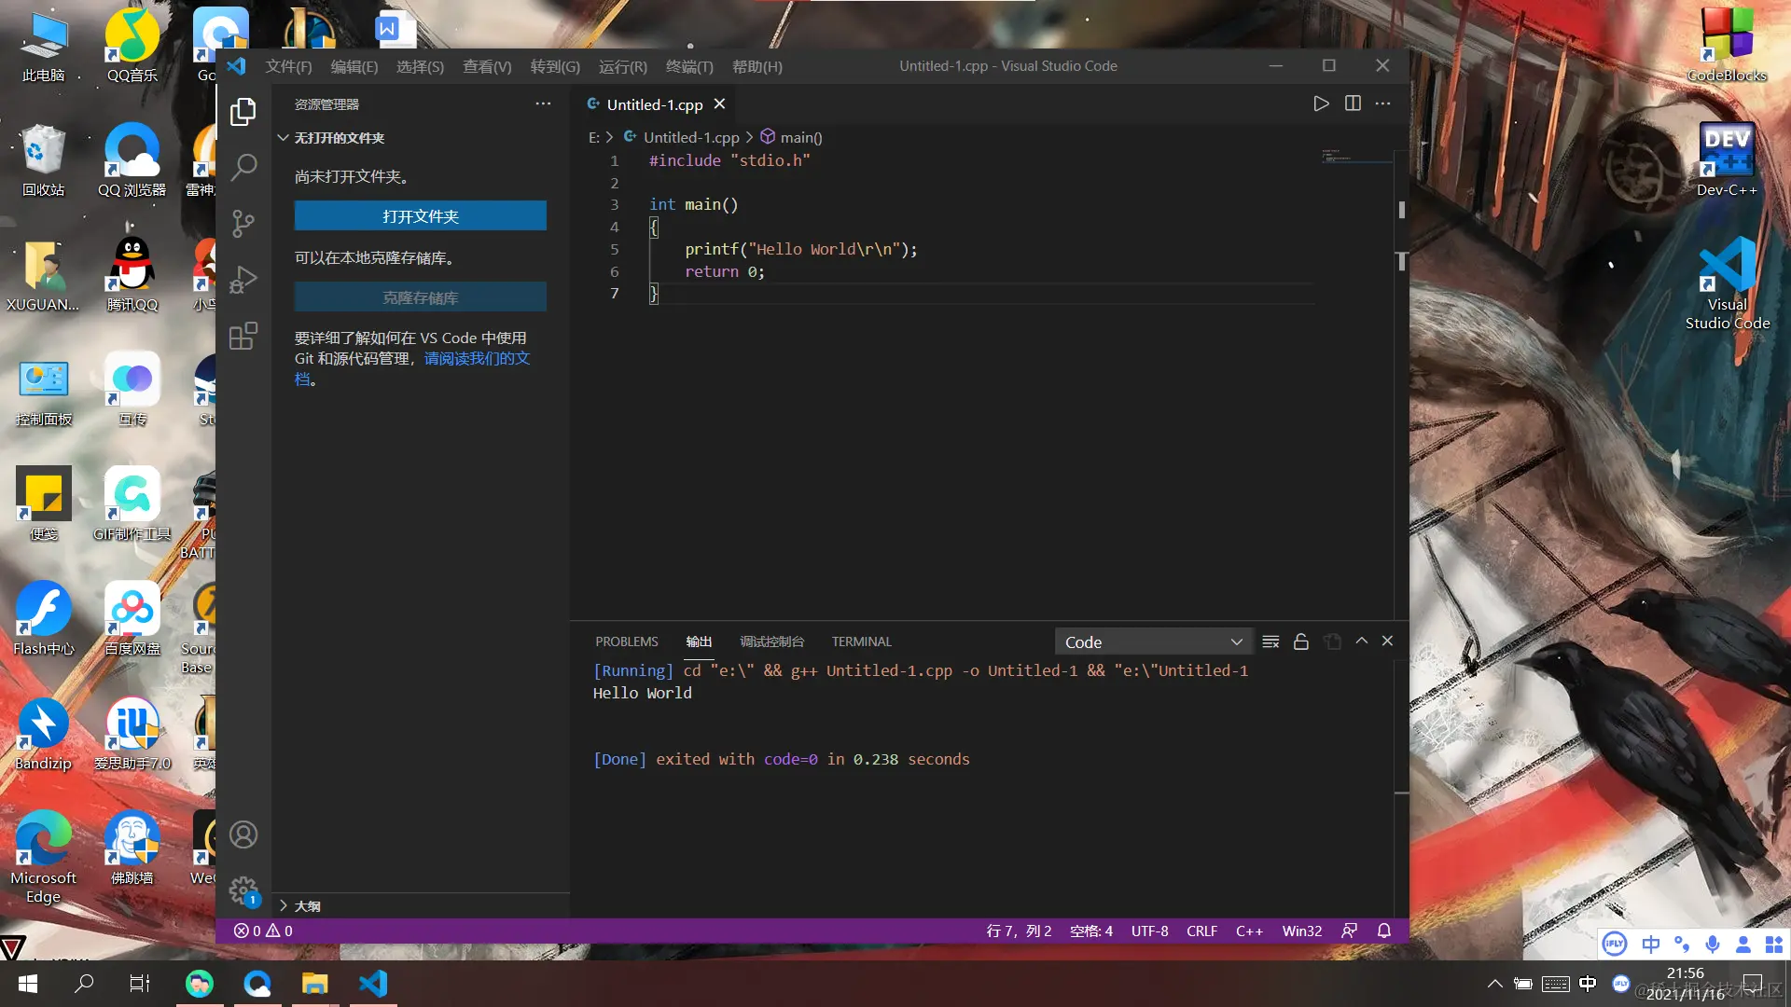Click the 打开文件夹 button
The width and height of the screenshot is (1791, 1007).
tap(420, 215)
